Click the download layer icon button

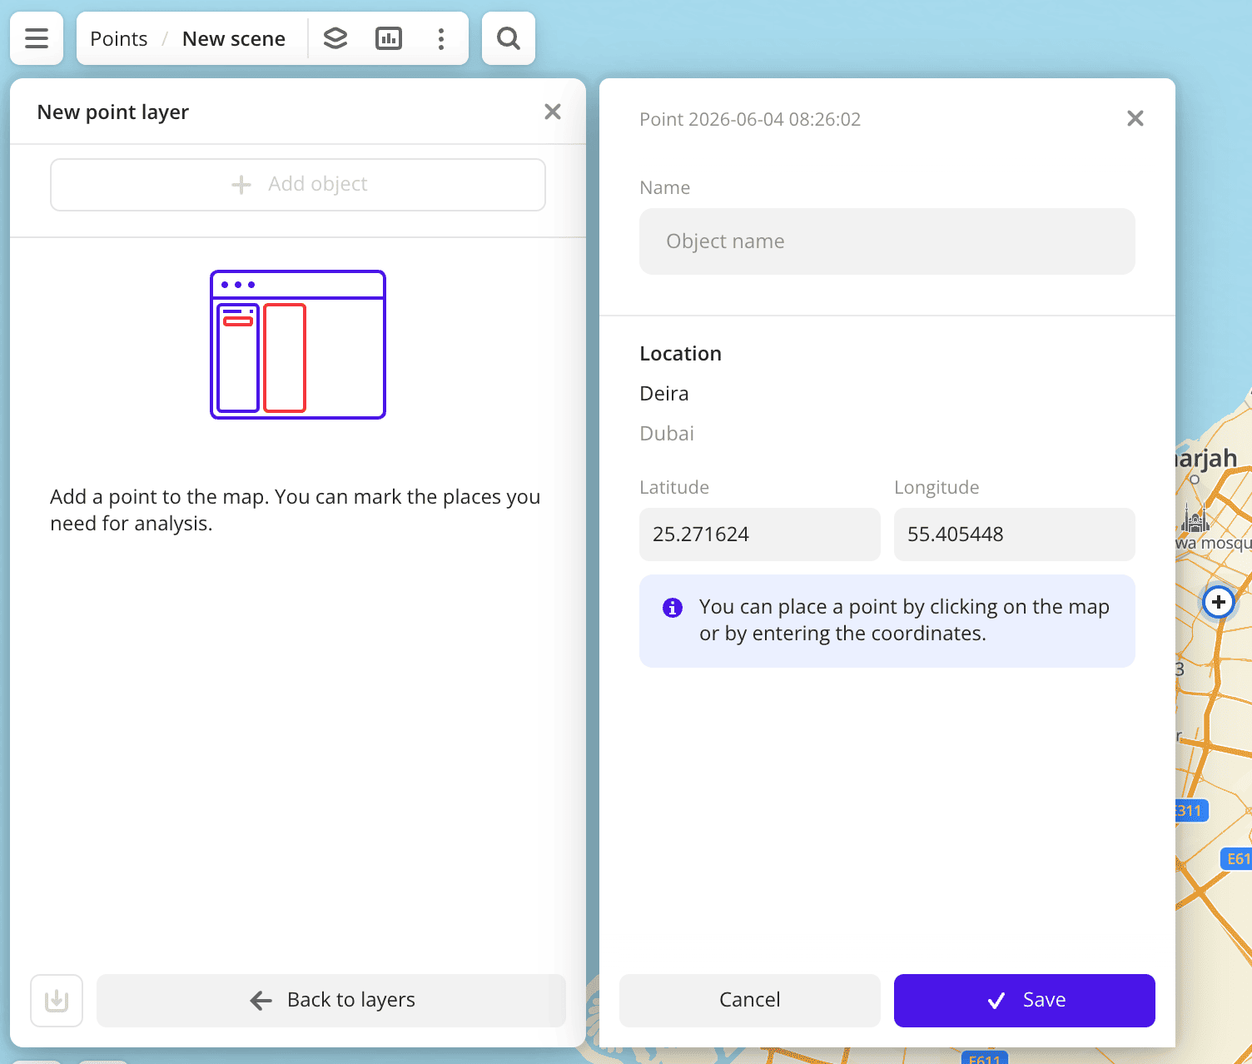[x=57, y=1000]
